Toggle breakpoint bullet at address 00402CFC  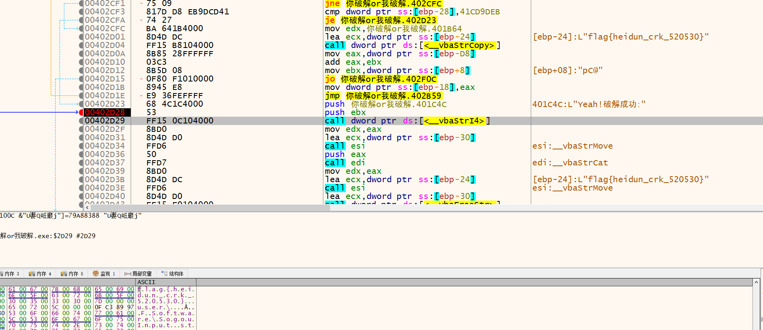(x=82, y=28)
